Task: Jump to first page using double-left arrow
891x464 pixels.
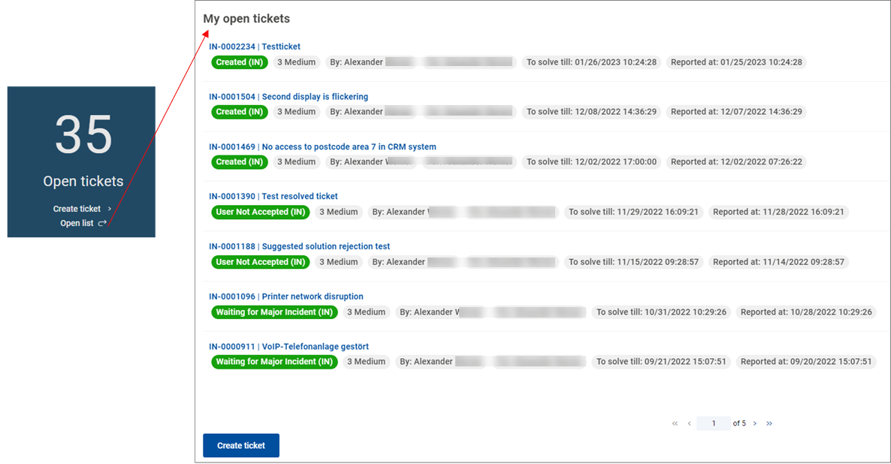Action: coord(675,423)
